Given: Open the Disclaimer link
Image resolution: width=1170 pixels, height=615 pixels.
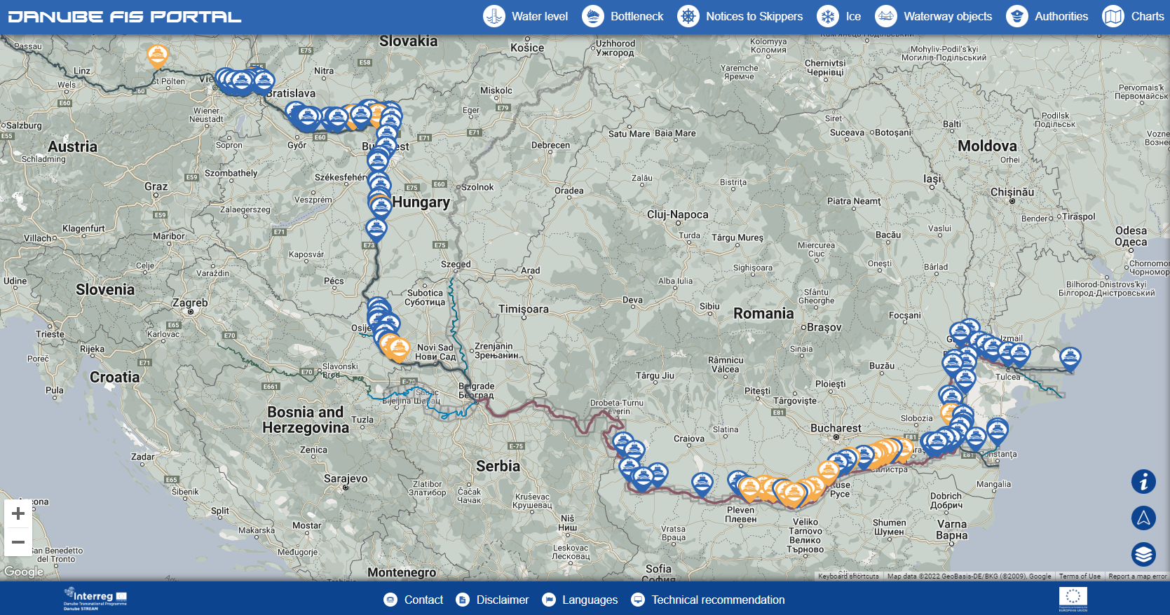Looking at the screenshot, I should (x=503, y=600).
